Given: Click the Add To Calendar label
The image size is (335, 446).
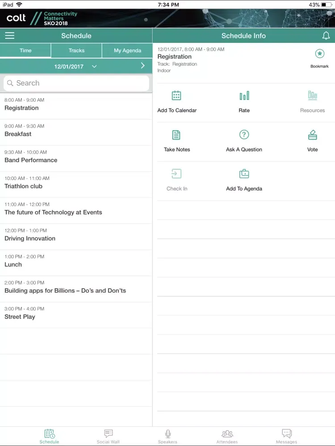Looking at the screenshot, I should coord(177,110).
